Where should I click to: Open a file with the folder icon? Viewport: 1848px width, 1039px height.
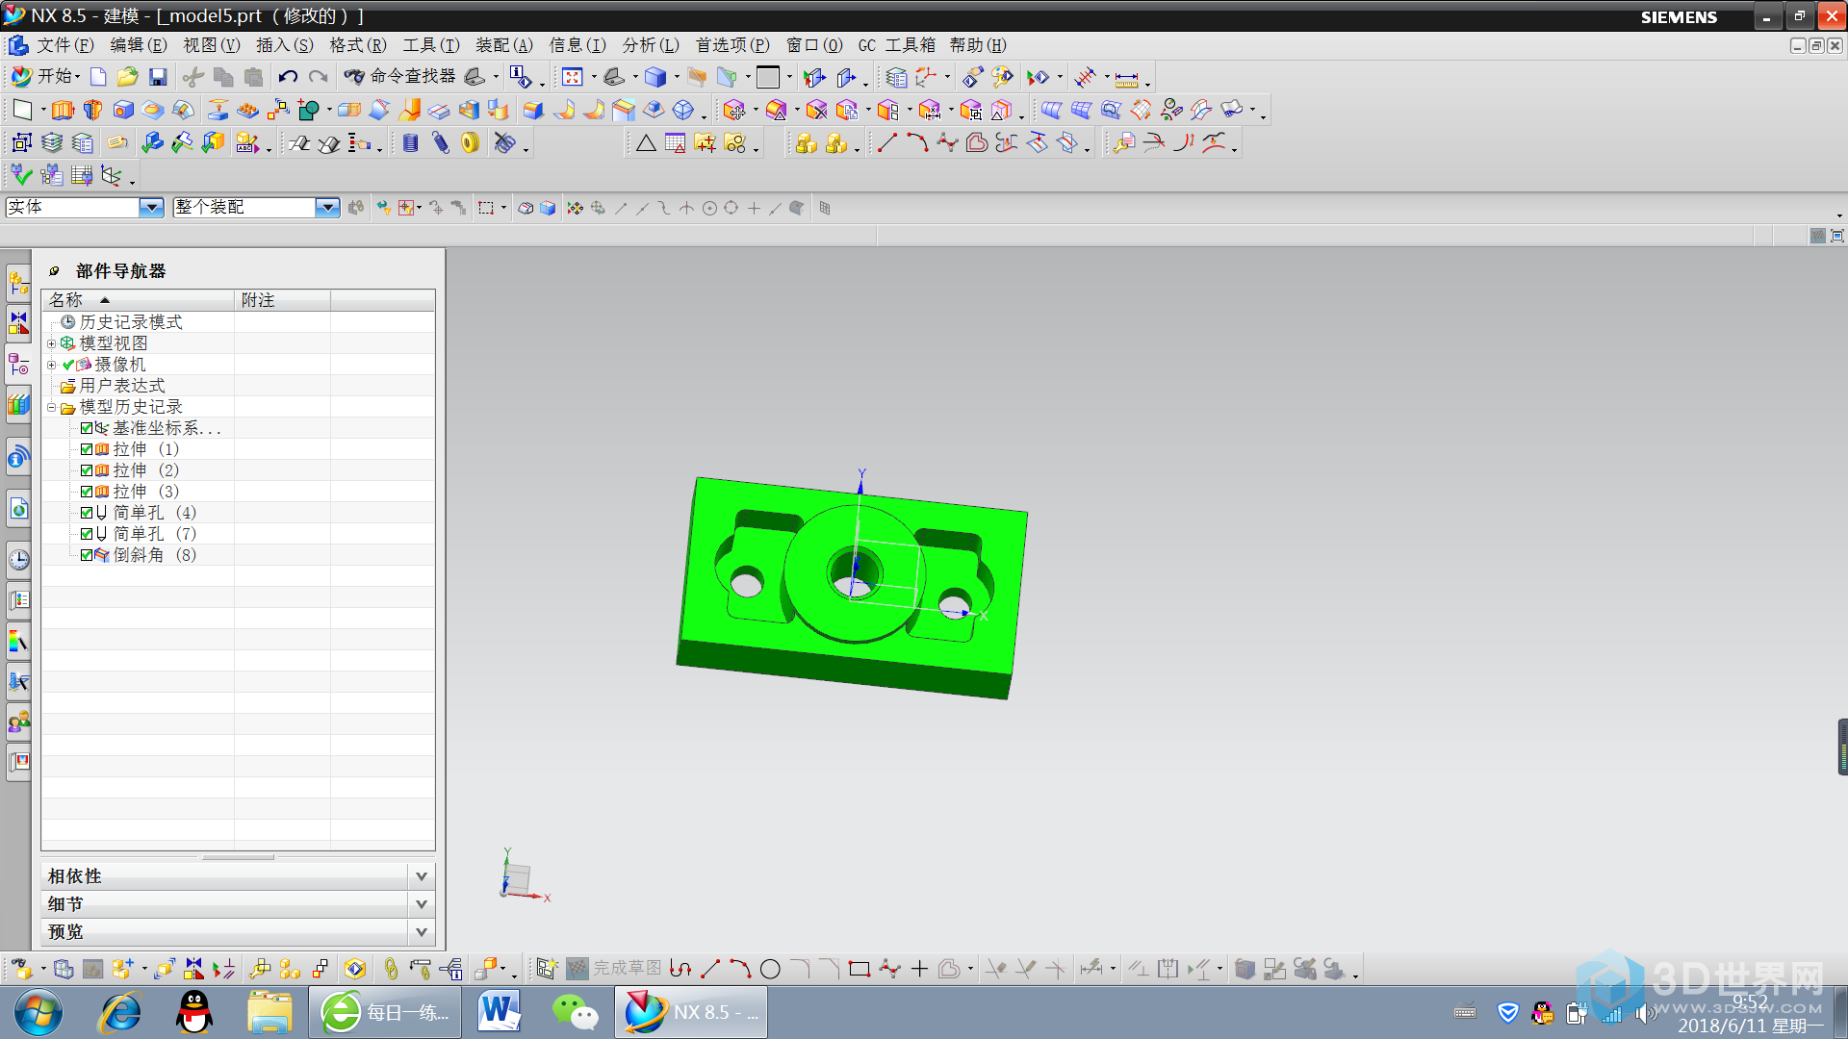128,77
